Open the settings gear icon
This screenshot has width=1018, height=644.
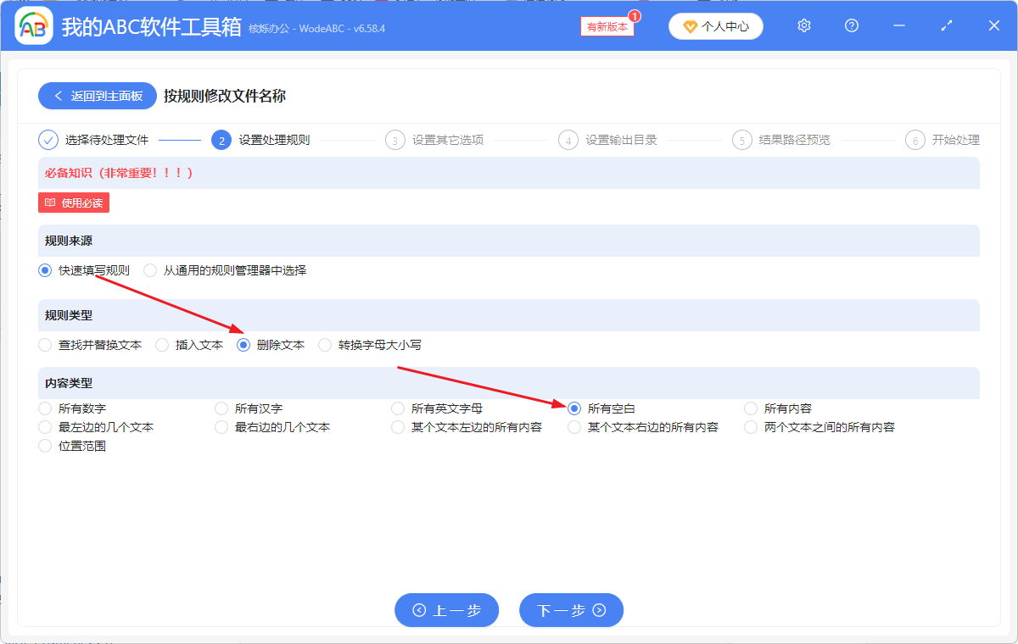(x=803, y=25)
